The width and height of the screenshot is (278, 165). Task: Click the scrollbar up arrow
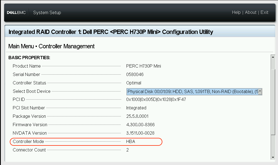click(273, 57)
